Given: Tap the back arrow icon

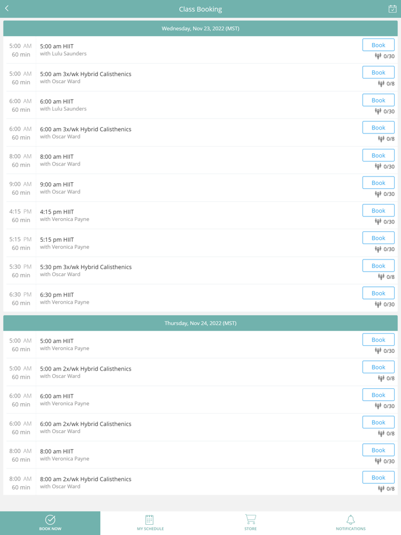Looking at the screenshot, I should (7, 9).
